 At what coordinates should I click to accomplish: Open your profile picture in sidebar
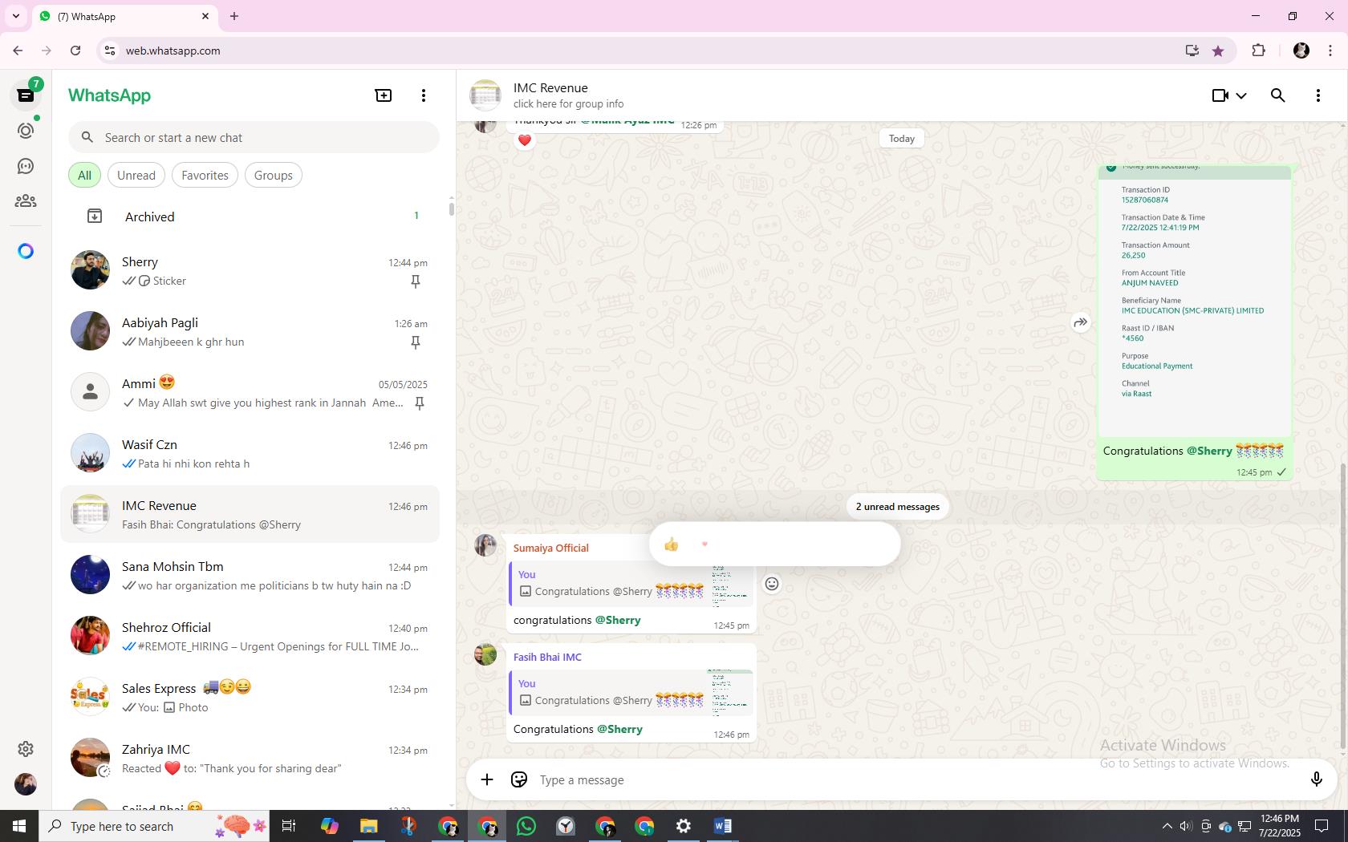pyautogui.click(x=26, y=784)
